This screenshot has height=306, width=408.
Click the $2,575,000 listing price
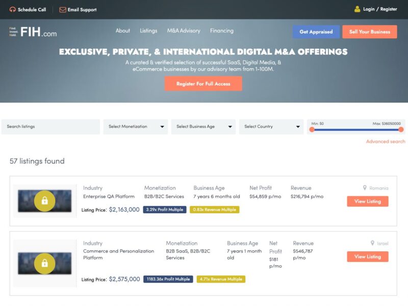(x=124, y=279)
